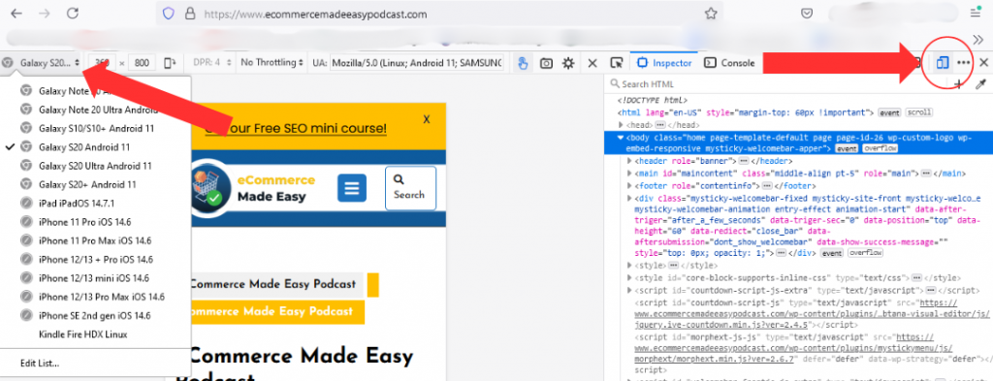Click the overflow badge on body element

pyautogui.click(x=881, y=148)
